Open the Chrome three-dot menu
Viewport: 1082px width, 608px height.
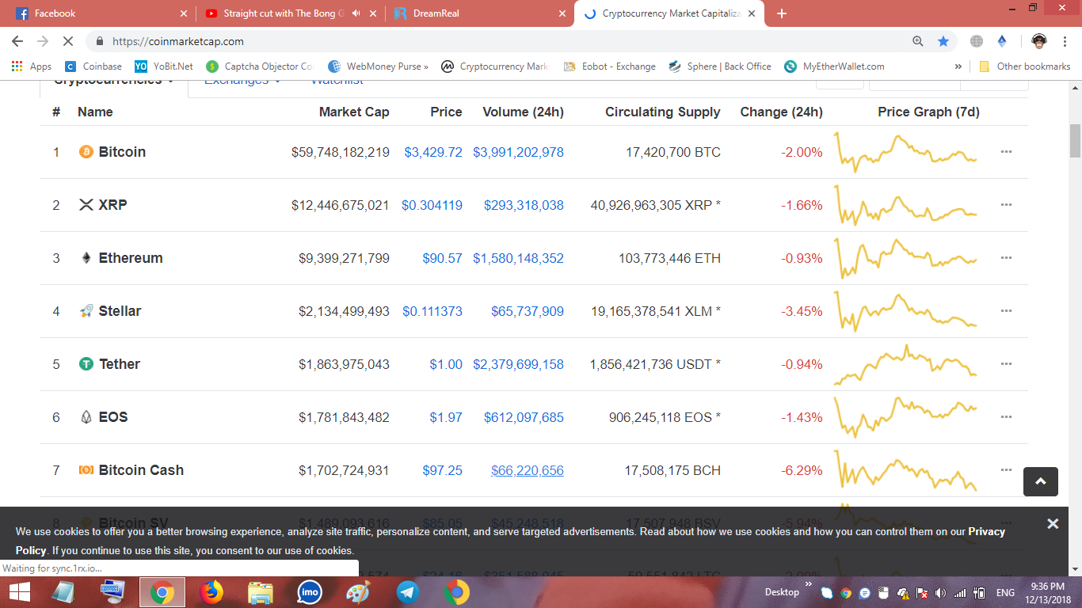coord(1065,41)
